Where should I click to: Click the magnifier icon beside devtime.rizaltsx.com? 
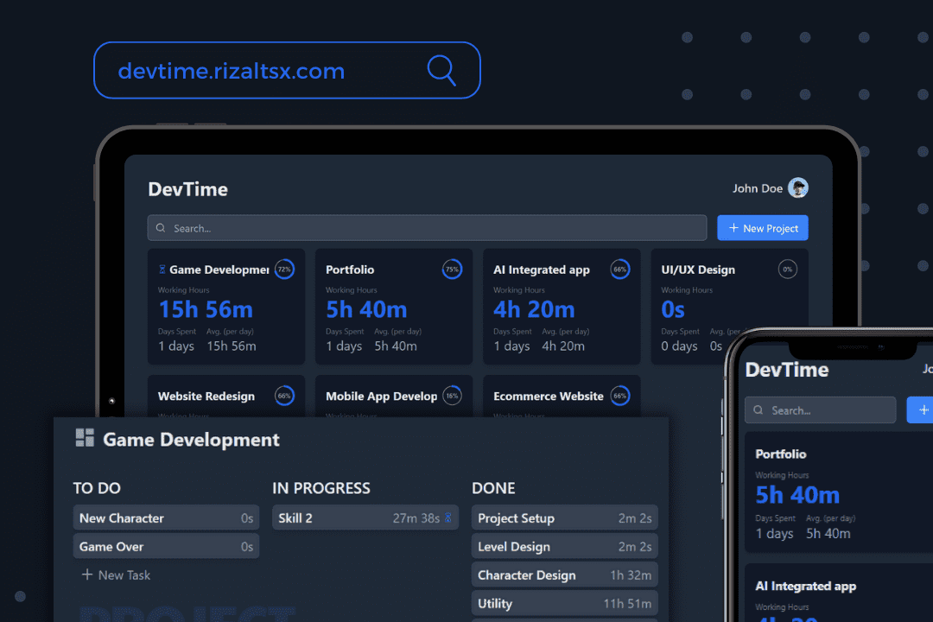tap(441, 70)
